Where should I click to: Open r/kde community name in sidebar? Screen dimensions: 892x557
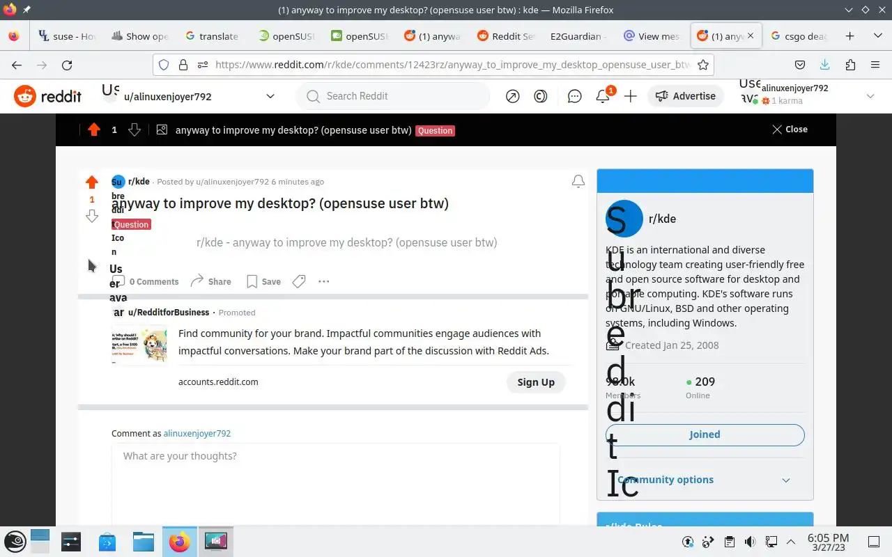(x=662, y=219)
